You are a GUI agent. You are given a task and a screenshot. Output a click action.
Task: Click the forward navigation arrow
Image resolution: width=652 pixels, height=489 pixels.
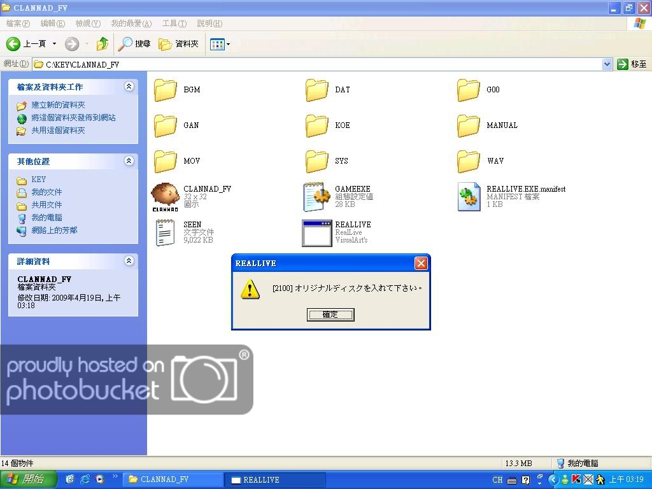click(x=72, y=44)
